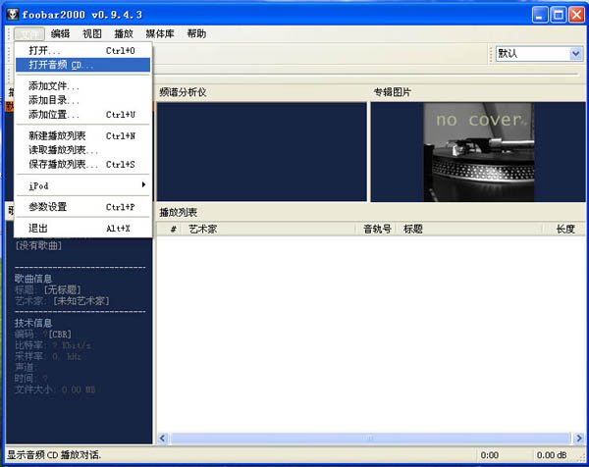Viewport: 589px width, 467px height.
Task: Click the 音轨号 column header
Action: (377, 229)
